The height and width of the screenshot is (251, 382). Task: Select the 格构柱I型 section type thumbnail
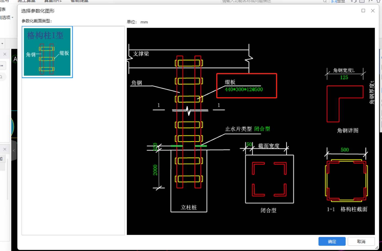pyautogui.click(x=47, y=52)
